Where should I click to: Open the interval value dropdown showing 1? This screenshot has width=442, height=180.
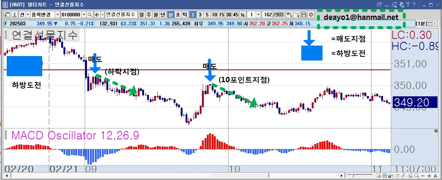(258, 15)
